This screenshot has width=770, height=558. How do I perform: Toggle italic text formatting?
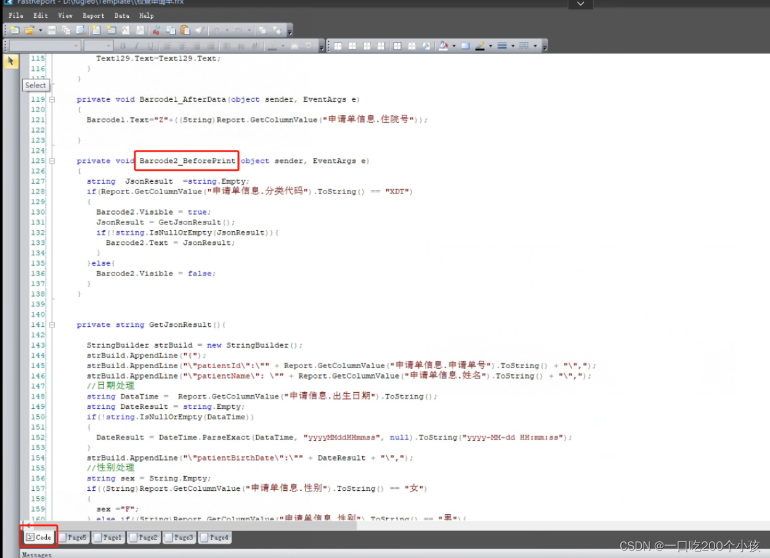click(x=137, y=45)
